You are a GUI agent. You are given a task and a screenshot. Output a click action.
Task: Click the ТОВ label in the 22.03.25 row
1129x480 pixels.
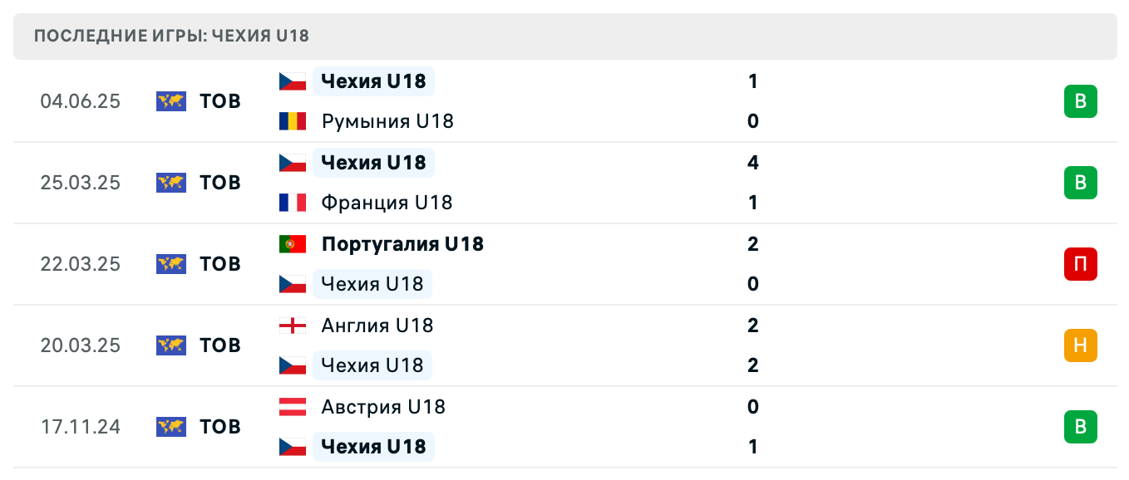(220, 264)
